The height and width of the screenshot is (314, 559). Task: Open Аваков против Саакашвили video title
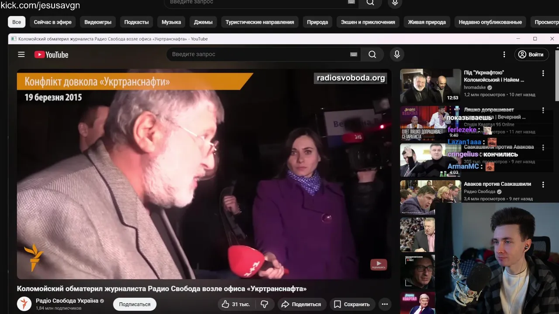click(x=497, y=184)
